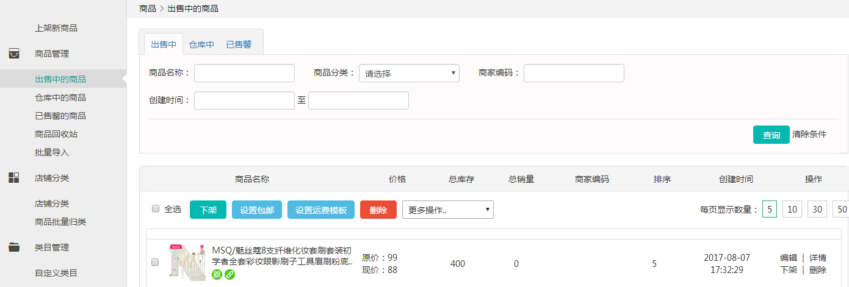Click the 类目管理 folder icon
This screenshot has height=287, width=849.
coord(14,247)
